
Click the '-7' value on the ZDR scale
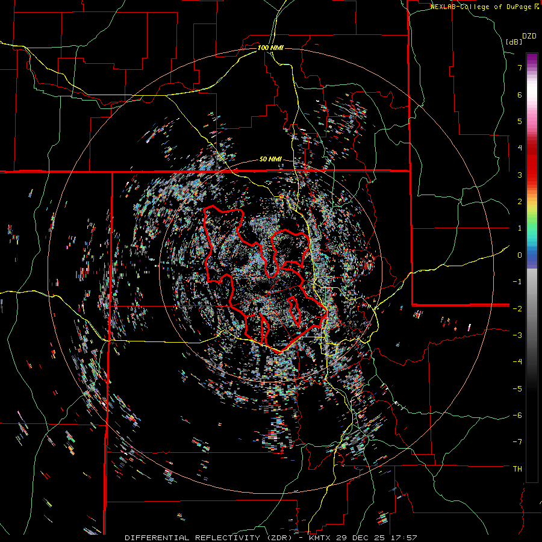point(517,442)
